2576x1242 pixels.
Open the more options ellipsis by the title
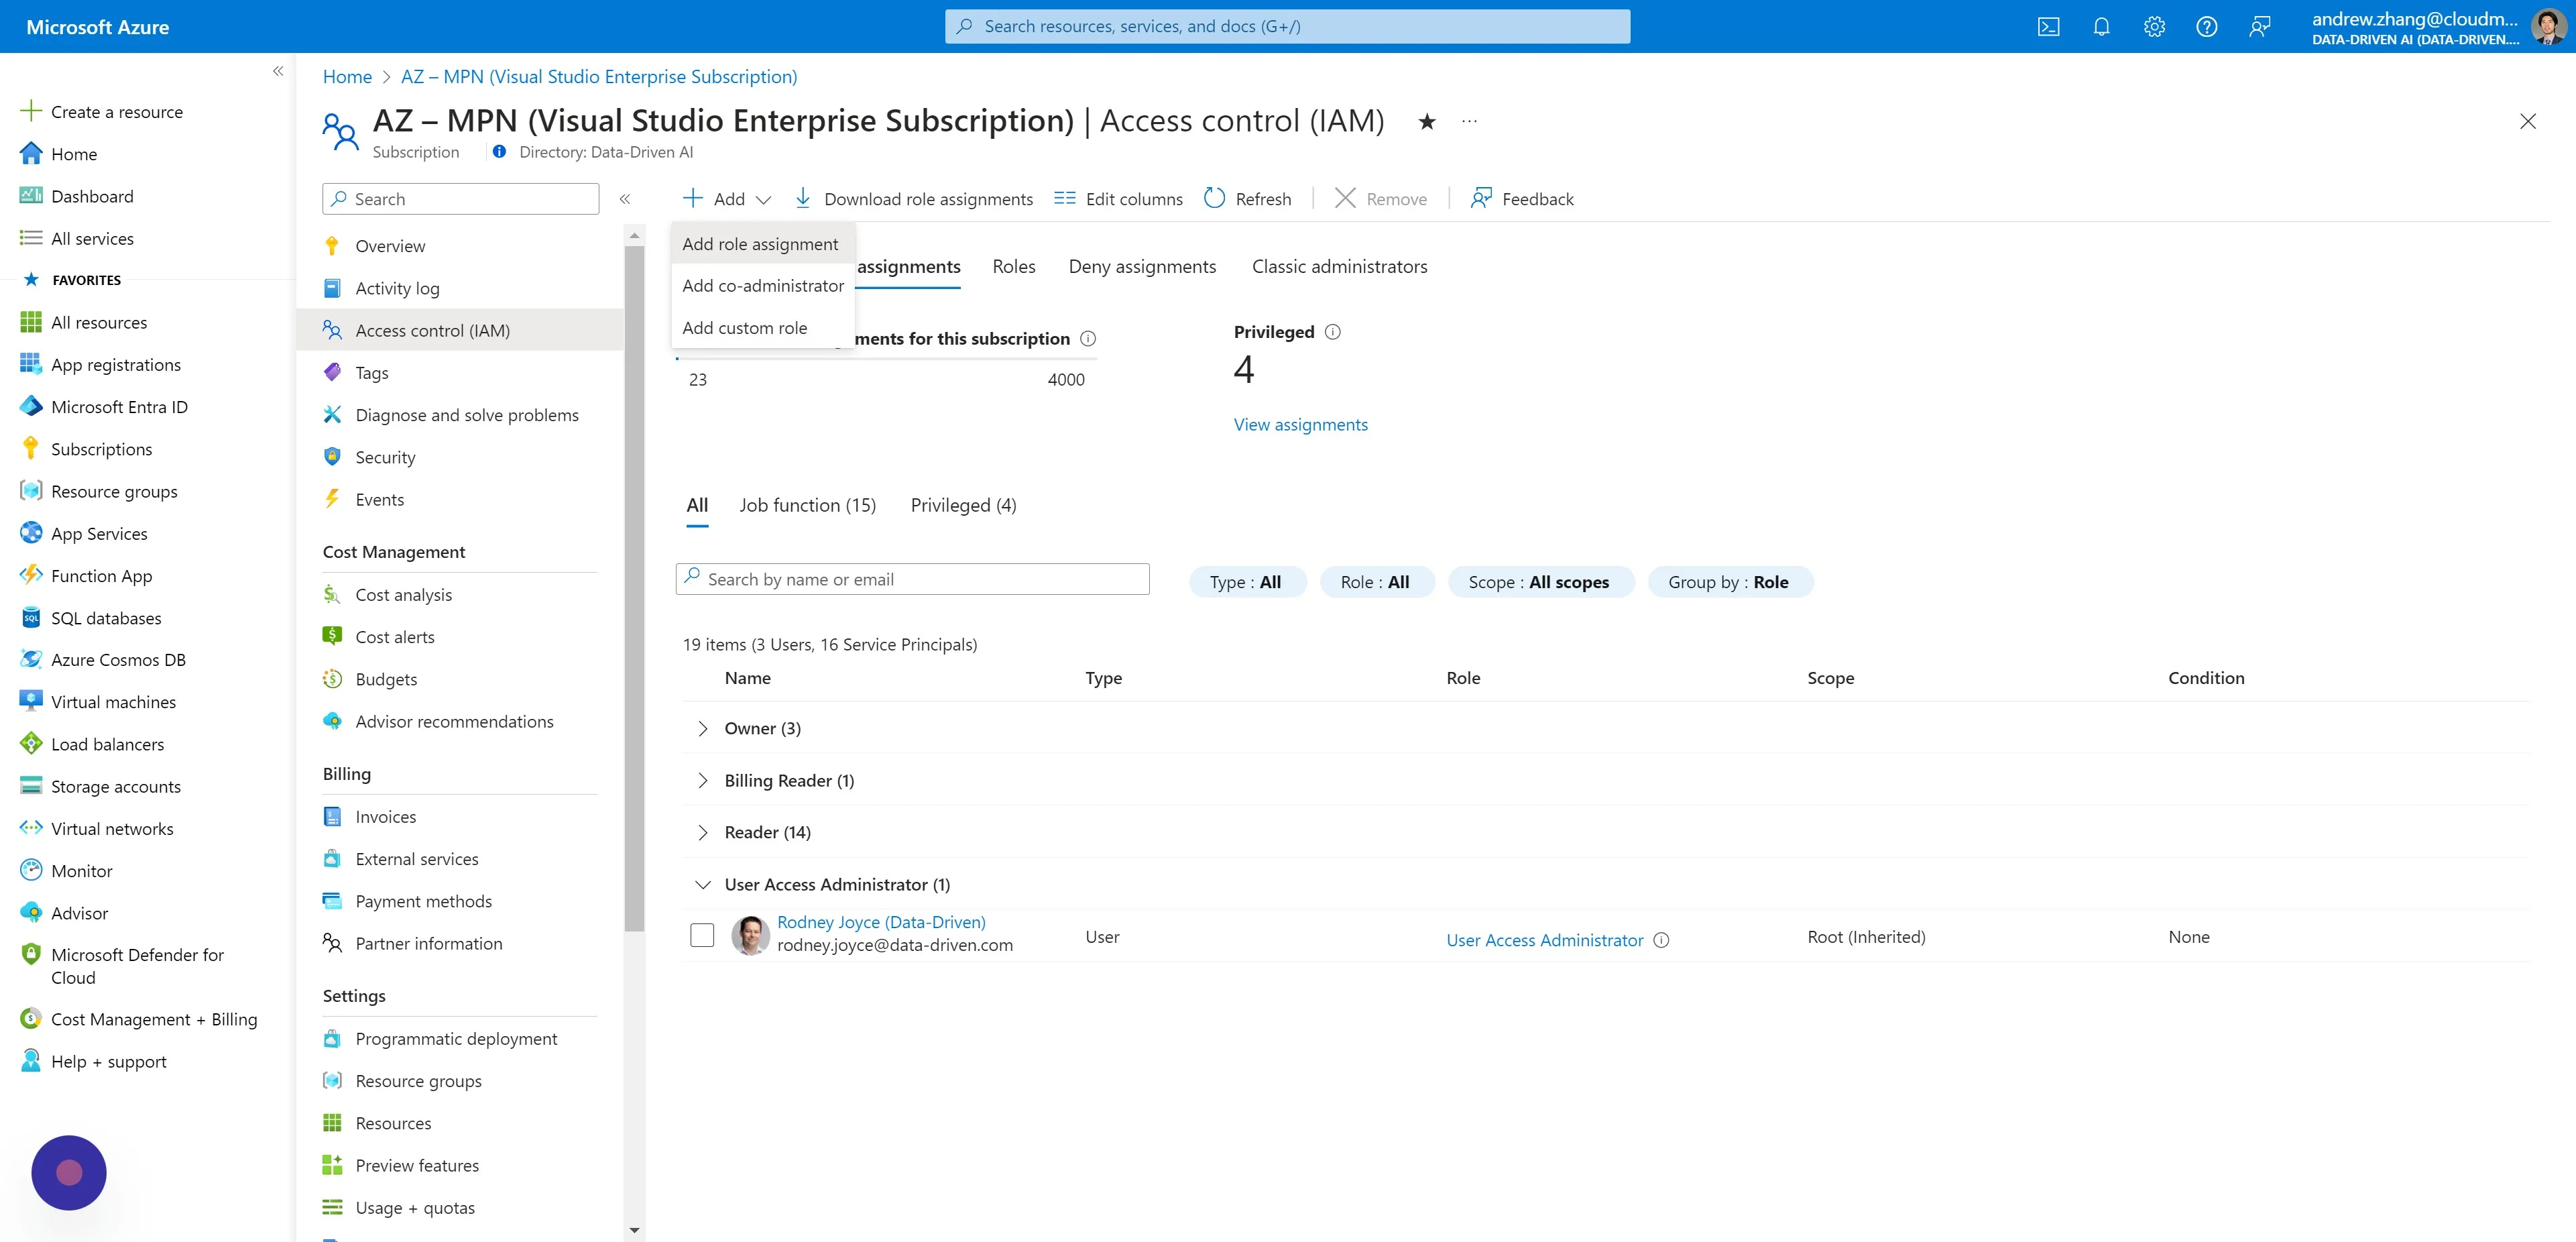click(x=1469, y=122)
